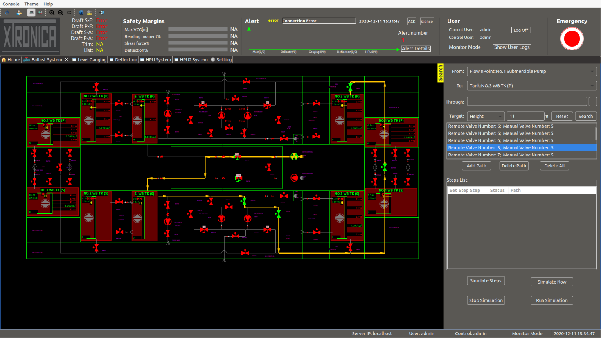Click the Run Simulation button
The image size is (601, 338).
pos(552,300)
